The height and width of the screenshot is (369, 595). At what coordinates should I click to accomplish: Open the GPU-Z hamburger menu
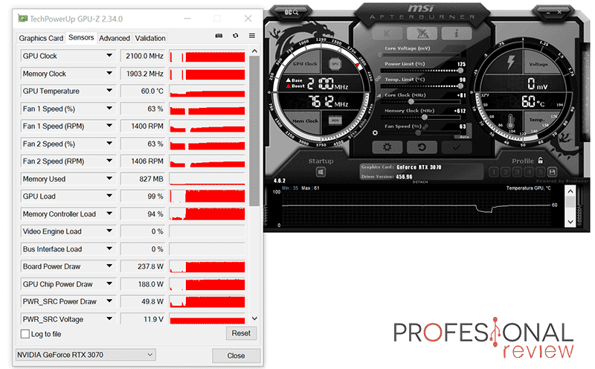(x=252, y=36)
